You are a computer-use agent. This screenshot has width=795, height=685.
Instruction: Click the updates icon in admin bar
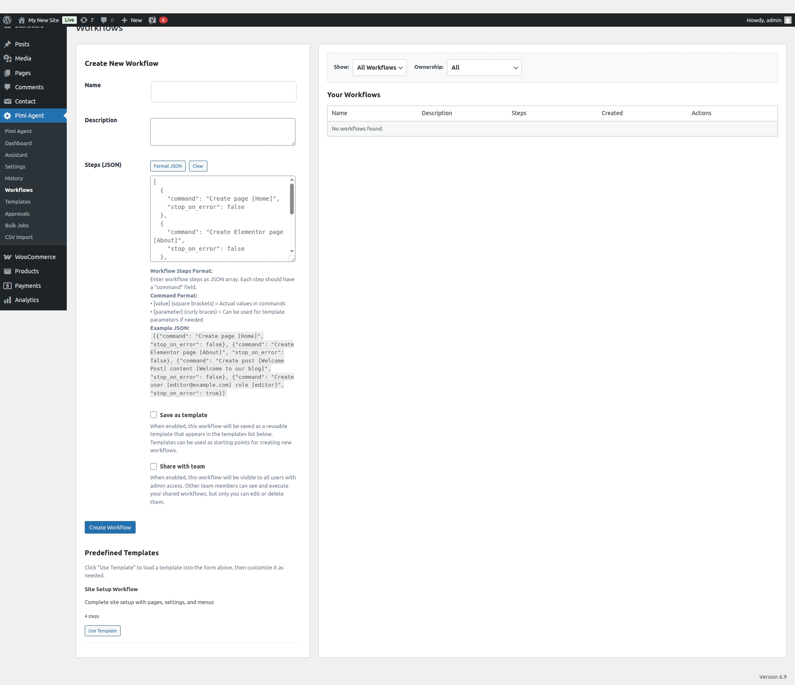click(x=83, y=20)
